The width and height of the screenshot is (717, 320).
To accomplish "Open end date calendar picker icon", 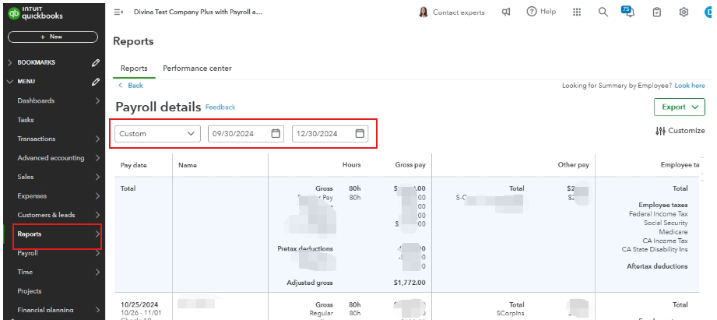I will point(360,133).
